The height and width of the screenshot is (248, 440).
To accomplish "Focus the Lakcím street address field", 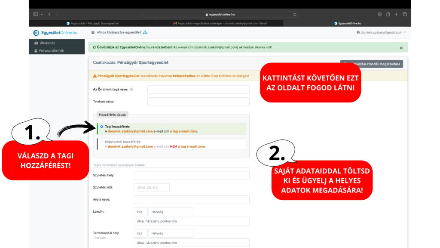I will tap(191, 221).
